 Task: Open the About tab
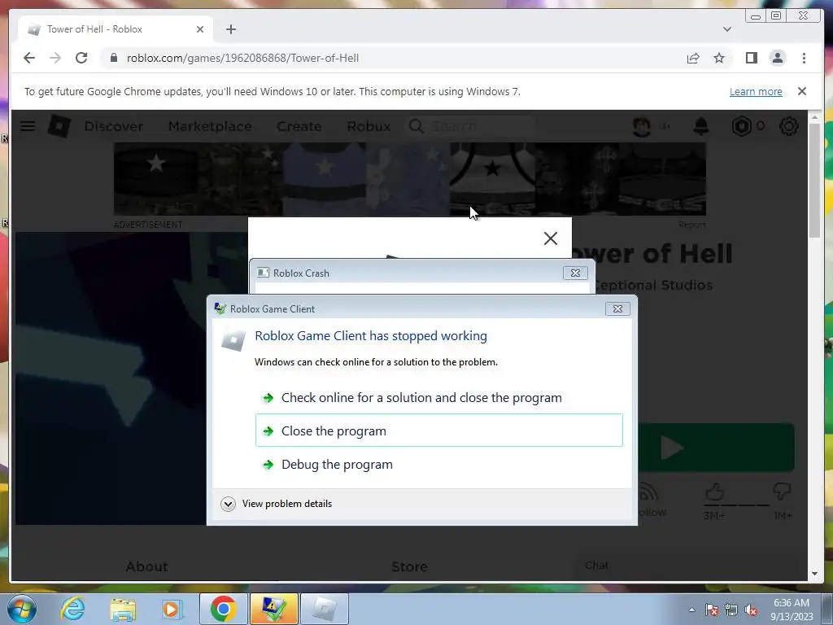[146, 566]
